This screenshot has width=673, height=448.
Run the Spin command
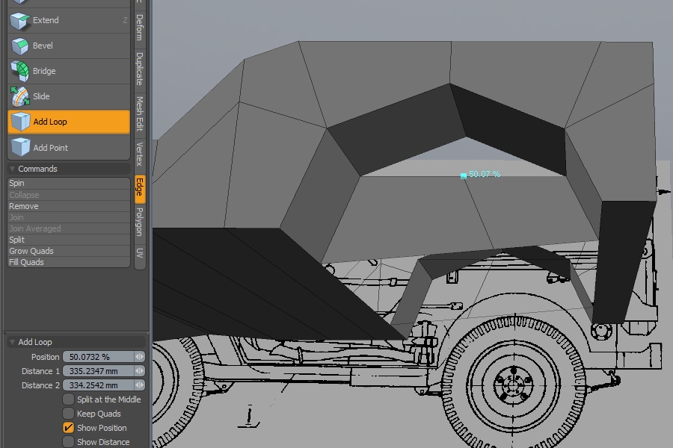click(x=69, y=183)
